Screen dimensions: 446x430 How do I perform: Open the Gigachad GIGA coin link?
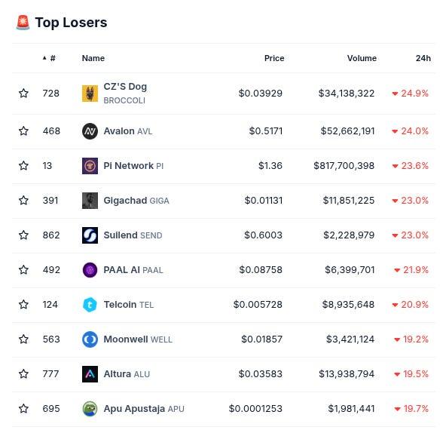136,201
